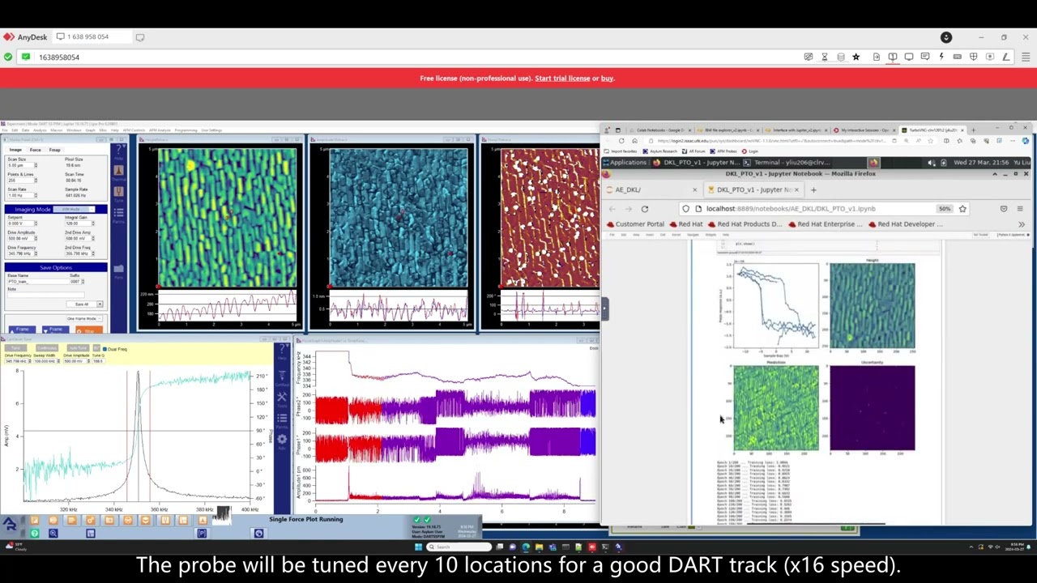Open the Parms icon in Master Panel sidebar
Image resolution: width=1037 pixels, height=583 pixels.
click(x=119, y=213)
